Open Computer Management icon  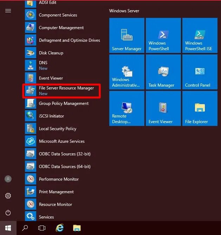coord(31,27)
